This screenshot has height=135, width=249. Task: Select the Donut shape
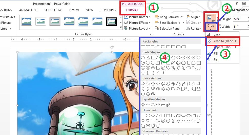pyautogui.click(x=143, y=68)
